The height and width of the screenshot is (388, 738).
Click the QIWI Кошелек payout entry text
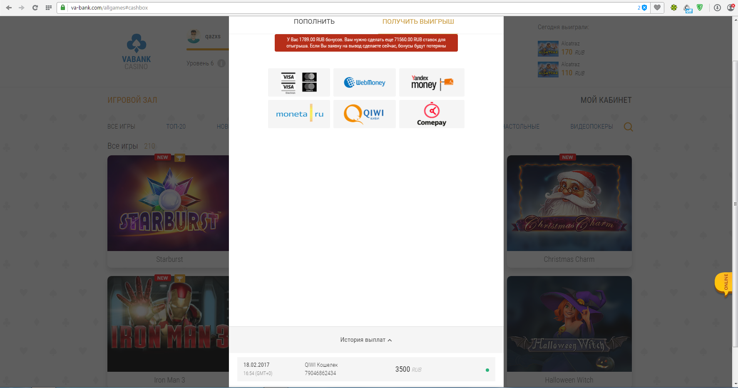pos(321,365)
